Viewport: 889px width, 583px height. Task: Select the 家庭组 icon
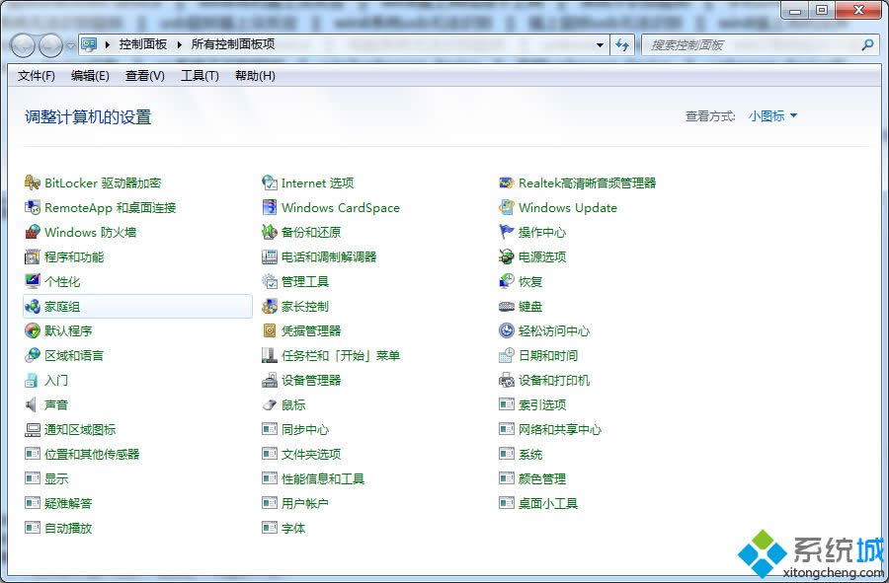pos(33,306)
